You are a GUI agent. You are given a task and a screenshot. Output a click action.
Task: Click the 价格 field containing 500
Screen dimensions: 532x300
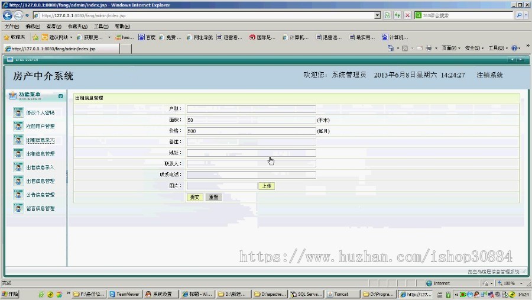(251, 131)
